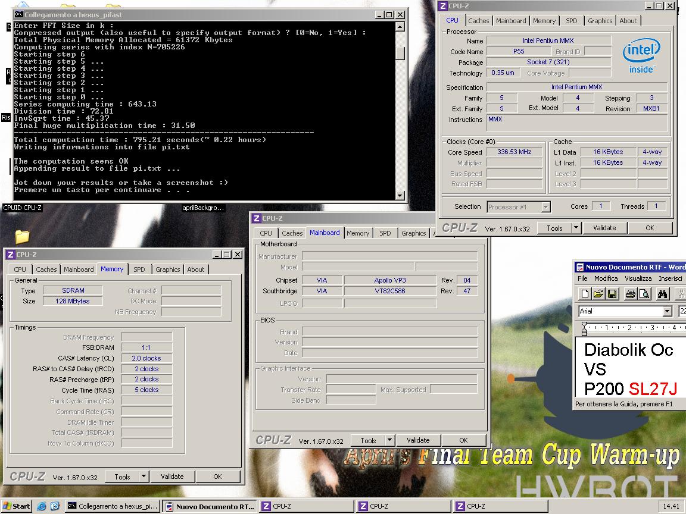
Task: Click the Open file icon in WordPad
Action: point(598,294)
